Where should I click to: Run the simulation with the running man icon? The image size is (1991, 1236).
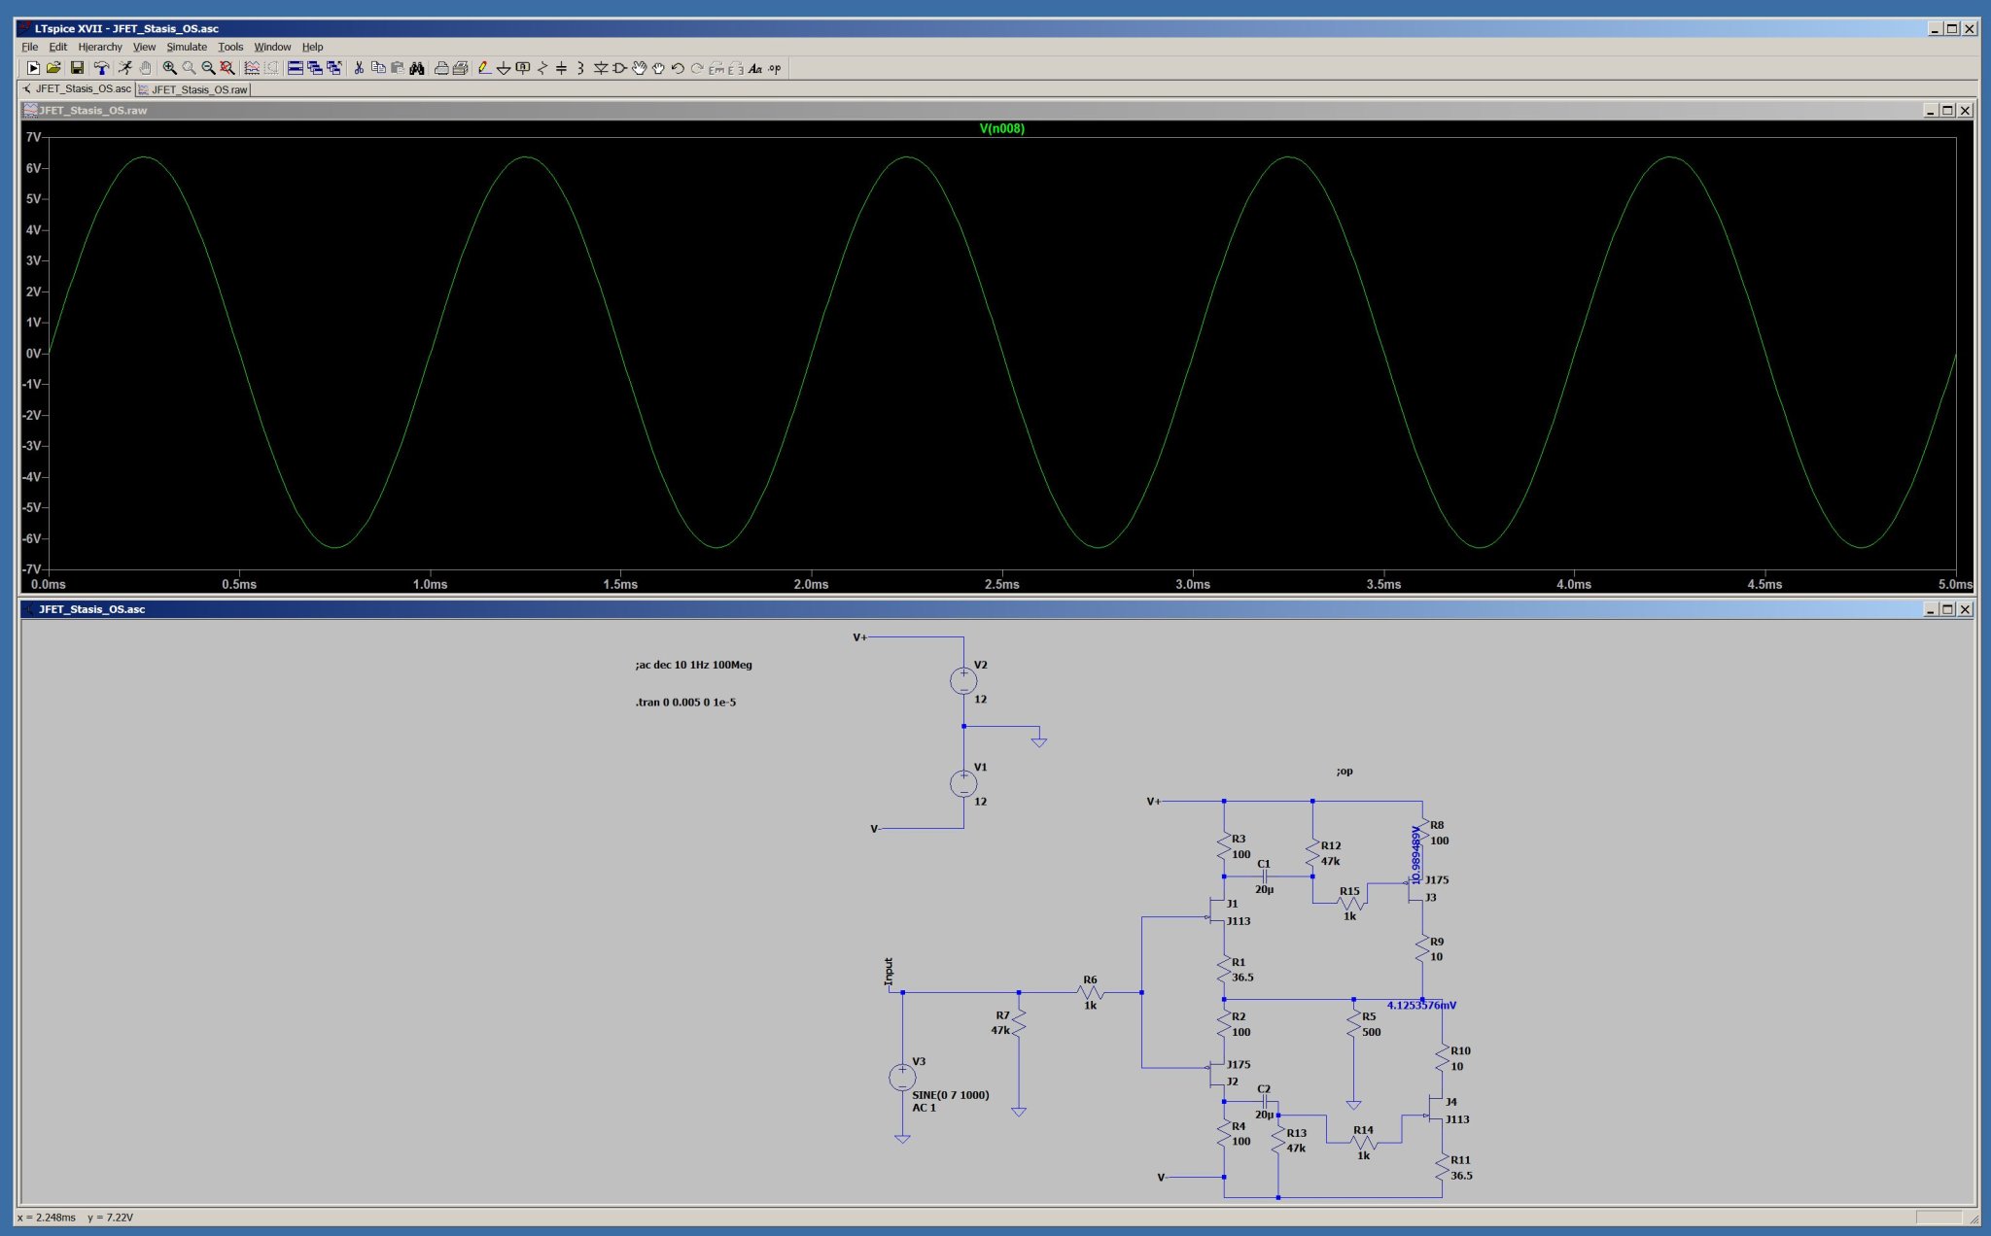tap(125, 68)
